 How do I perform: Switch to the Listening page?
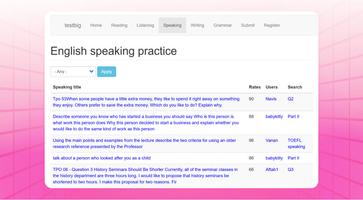(145, 25)
